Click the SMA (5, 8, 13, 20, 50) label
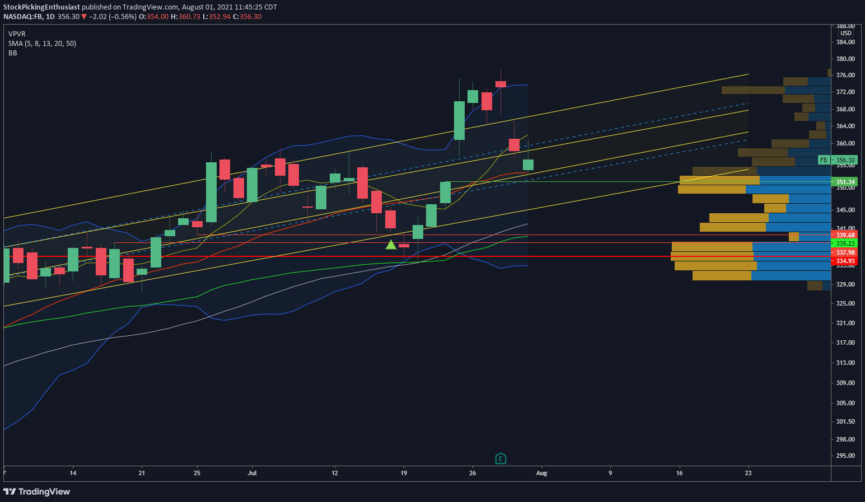This screenshot has width=865, height=502. tap(42, 44)
